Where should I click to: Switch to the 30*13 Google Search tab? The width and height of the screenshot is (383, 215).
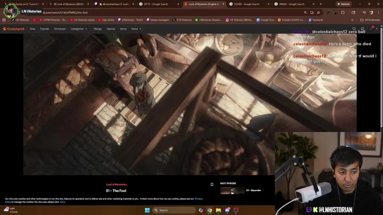(159, 4)
